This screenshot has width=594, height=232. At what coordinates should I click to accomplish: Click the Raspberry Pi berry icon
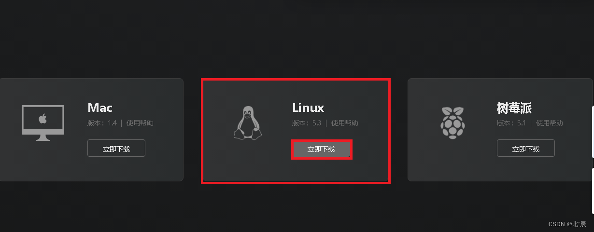pyautogui.click(x=453, y=121)
